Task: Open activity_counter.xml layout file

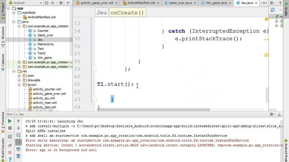Action: (45, 89)
